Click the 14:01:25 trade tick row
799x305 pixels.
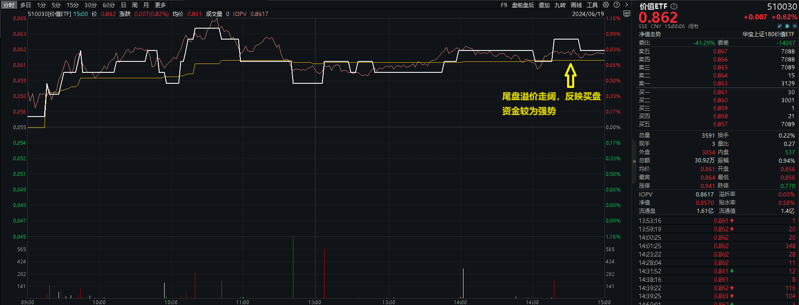pyautogui.click(x=717, y=246)
